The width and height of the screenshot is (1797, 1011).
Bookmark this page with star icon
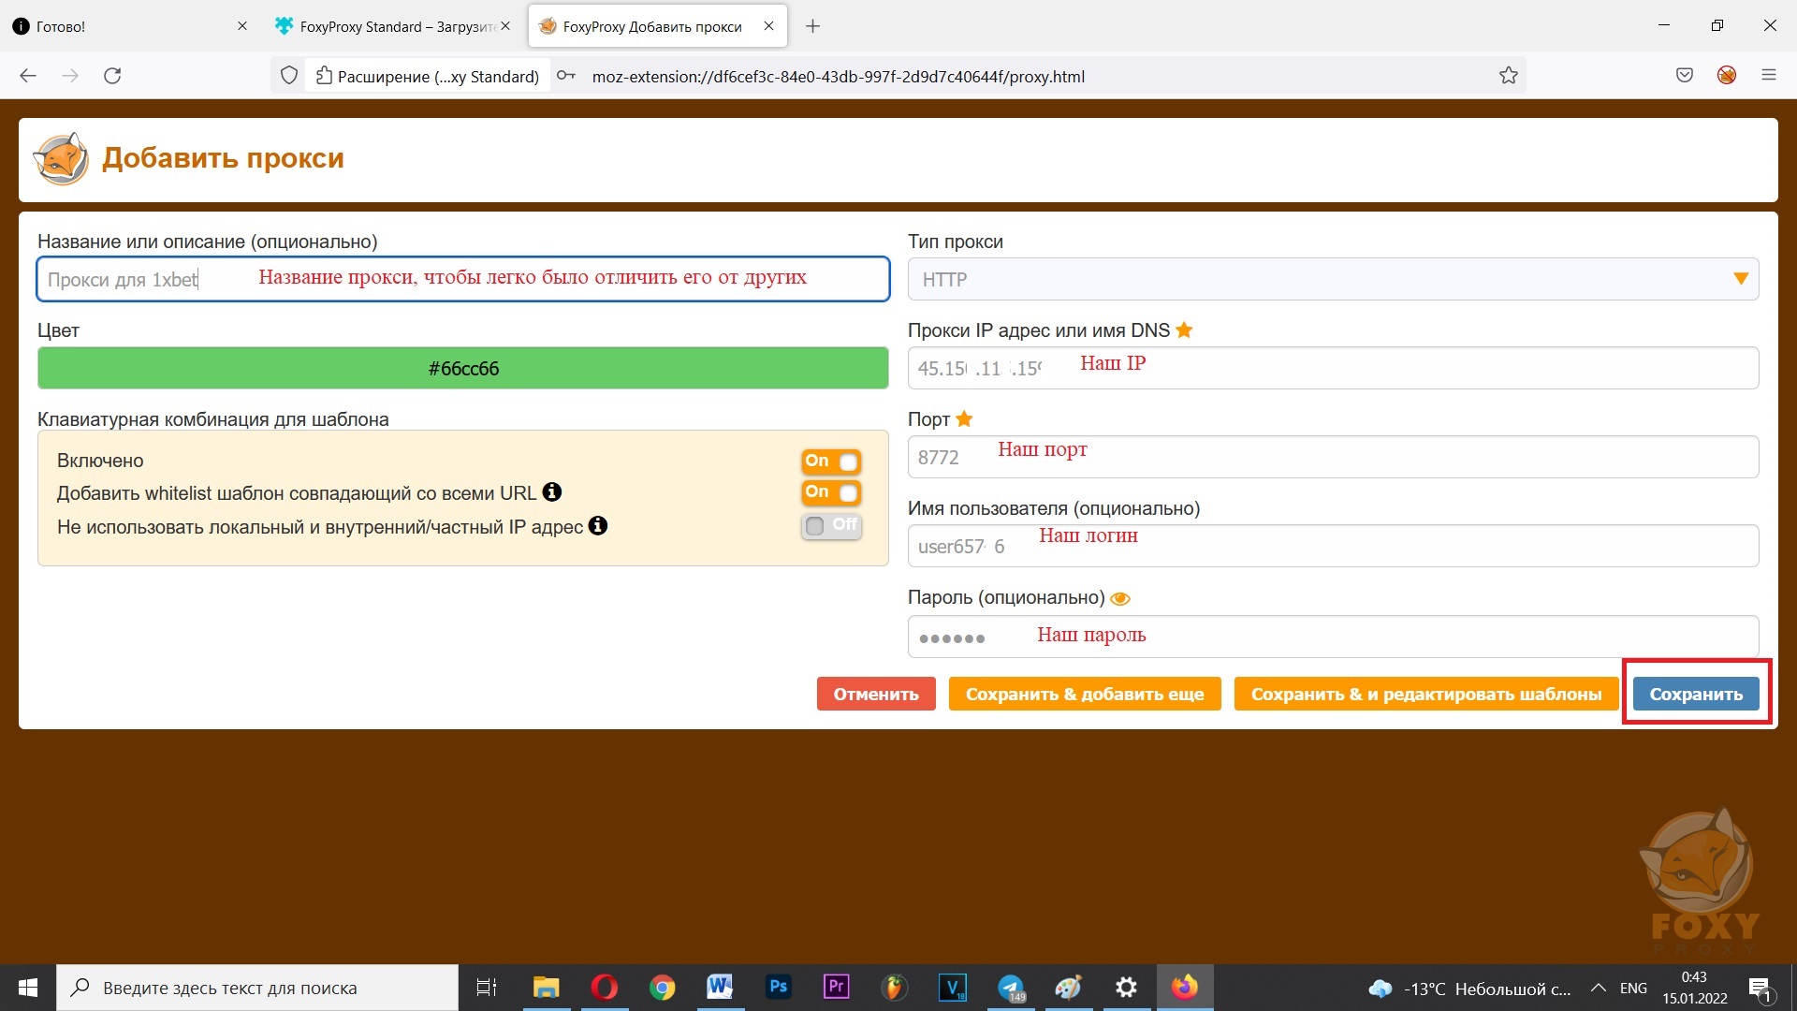(x=1508, y=76)
